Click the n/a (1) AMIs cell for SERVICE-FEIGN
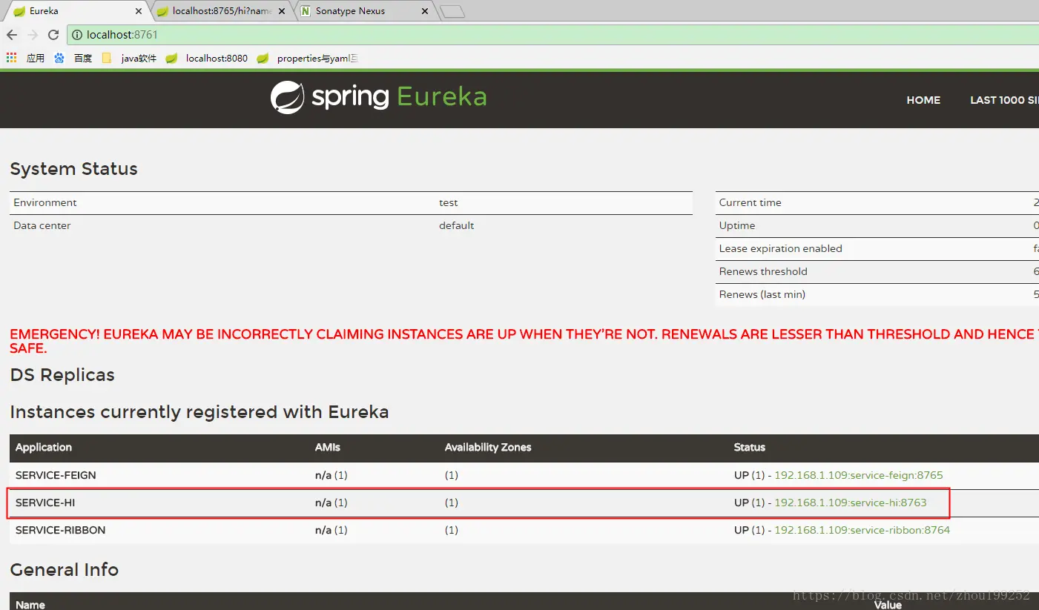This screenshot has width=1039, height=610. (331, 475)
